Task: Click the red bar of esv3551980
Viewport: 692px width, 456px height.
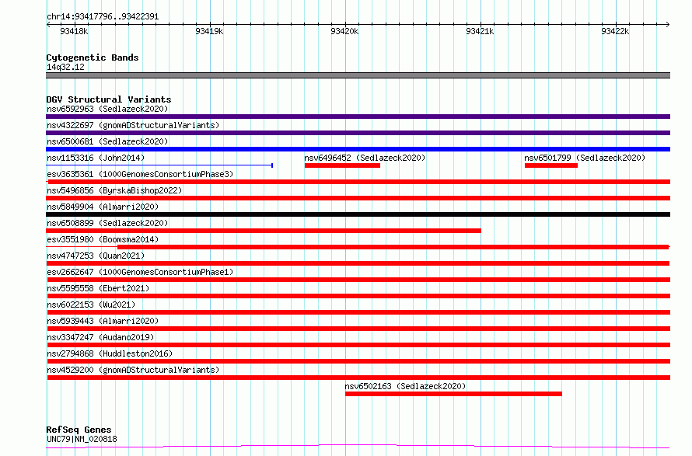Action: (393, 247)
